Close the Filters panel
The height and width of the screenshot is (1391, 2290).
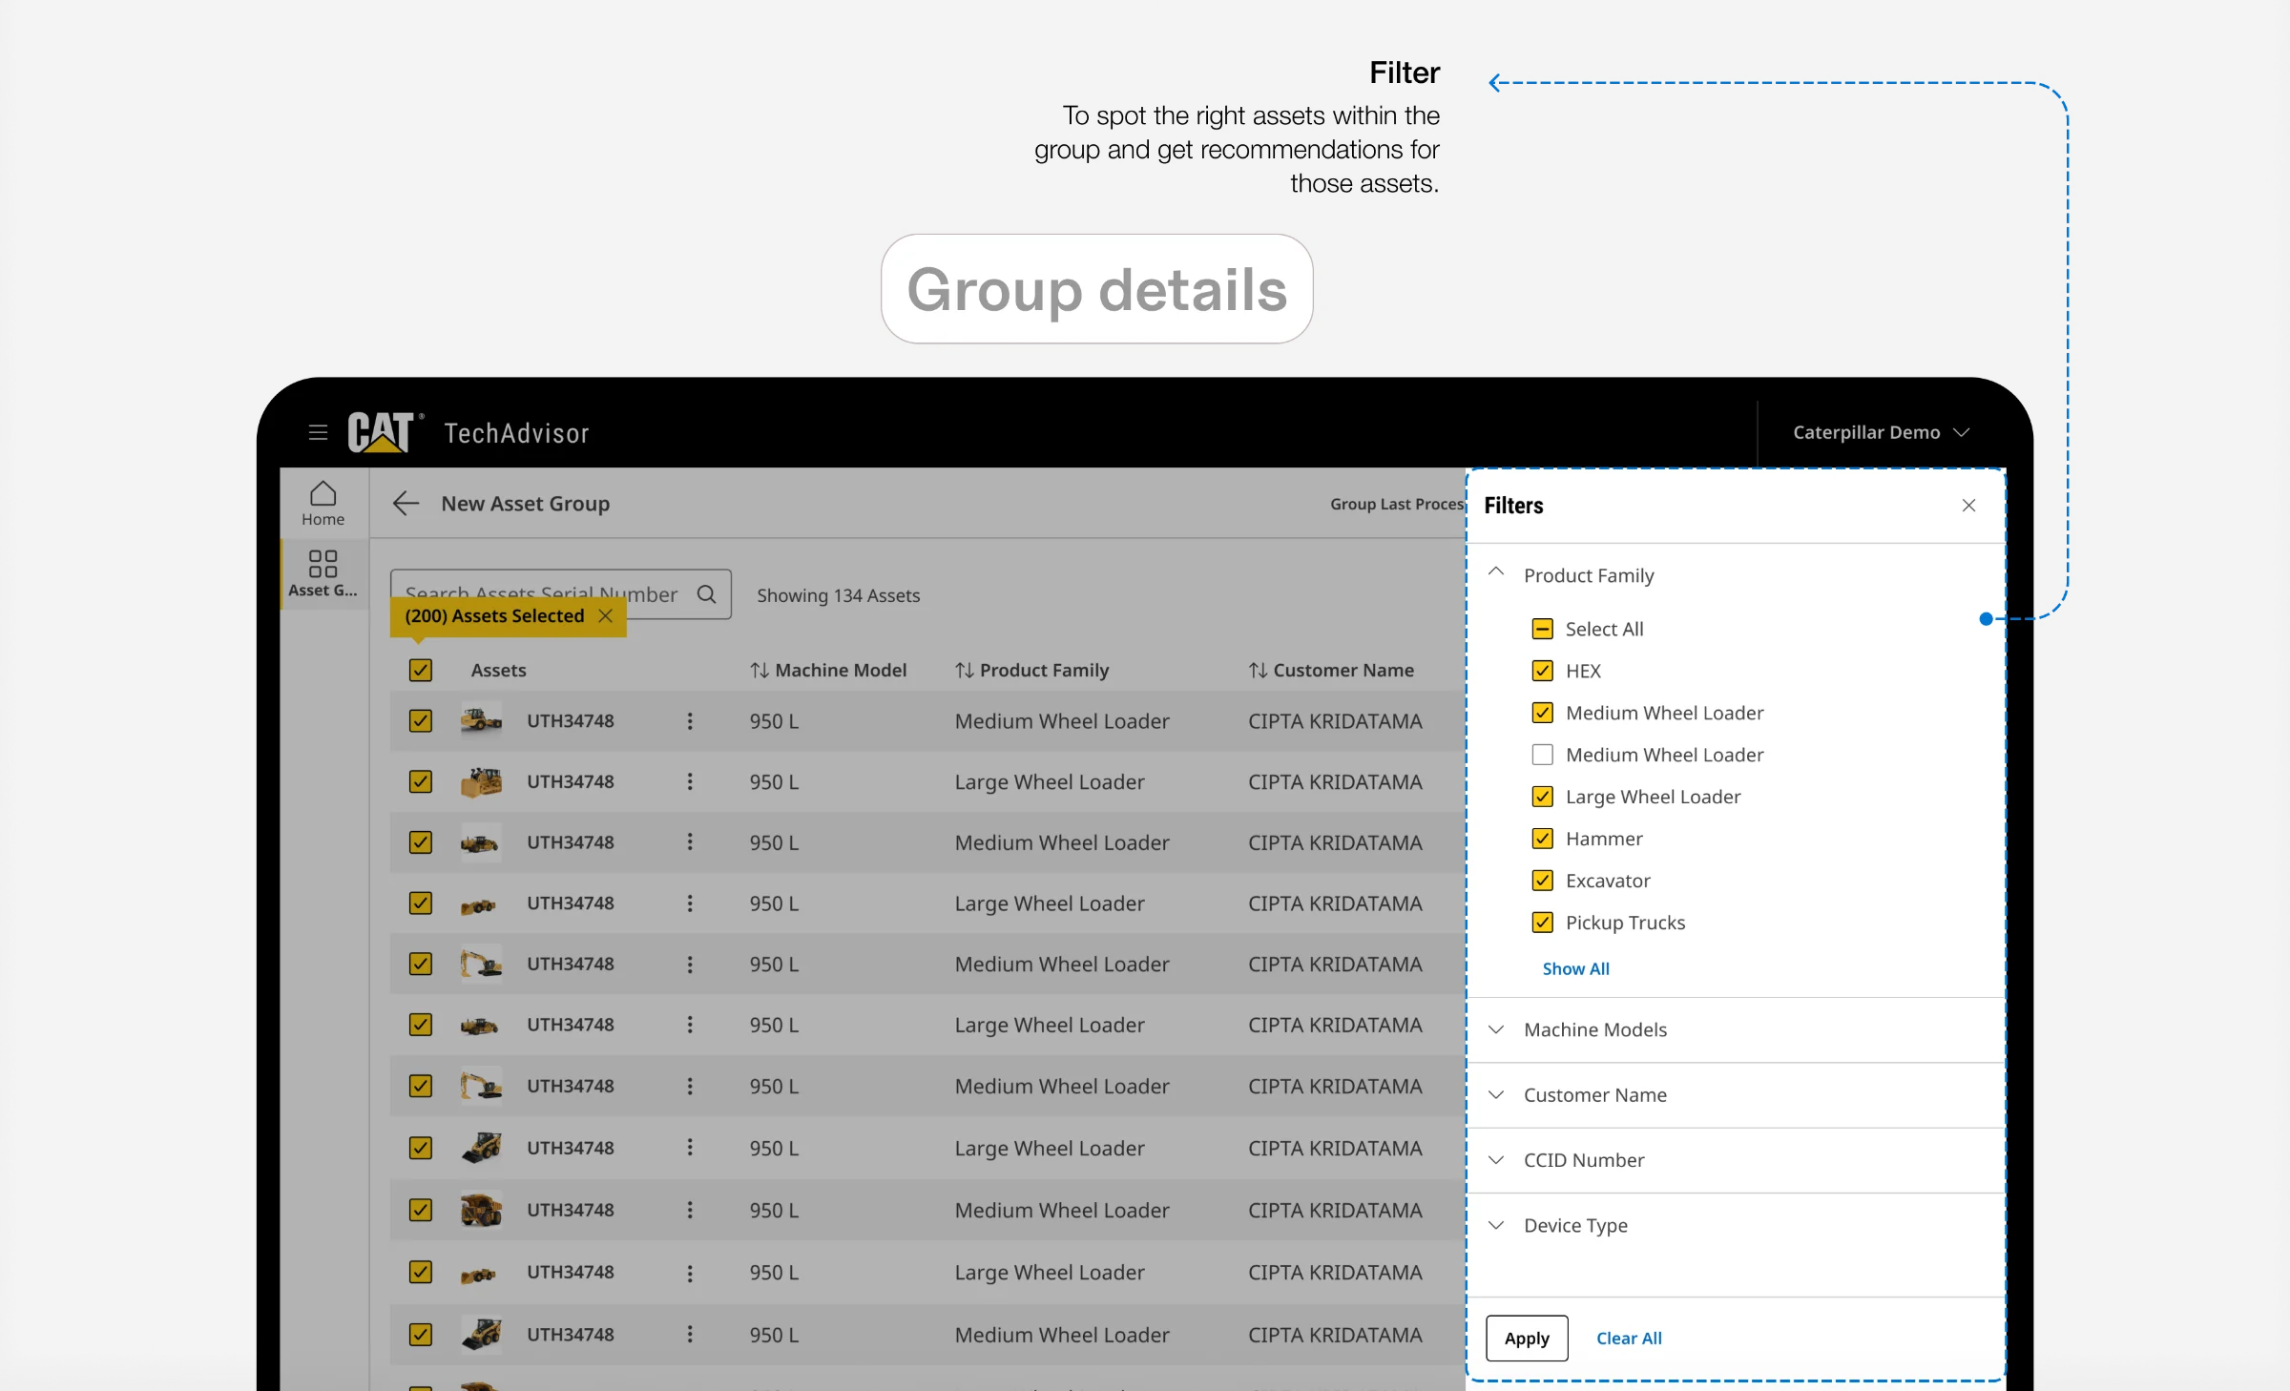coord(1968,506)
